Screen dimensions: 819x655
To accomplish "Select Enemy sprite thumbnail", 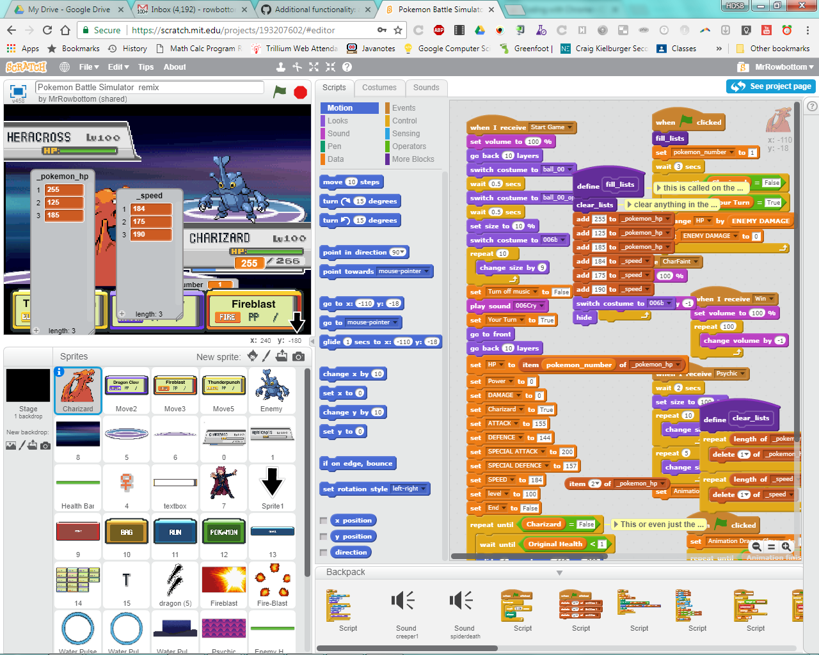I will pyautogui.click(x=271, y=391).
